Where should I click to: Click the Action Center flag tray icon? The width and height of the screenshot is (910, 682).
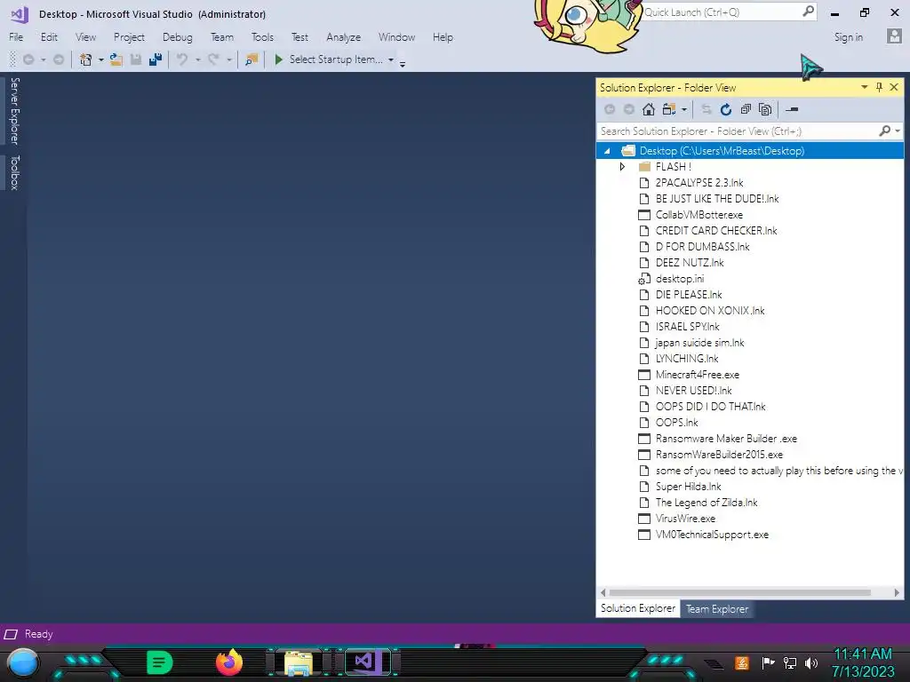[768, 662]
